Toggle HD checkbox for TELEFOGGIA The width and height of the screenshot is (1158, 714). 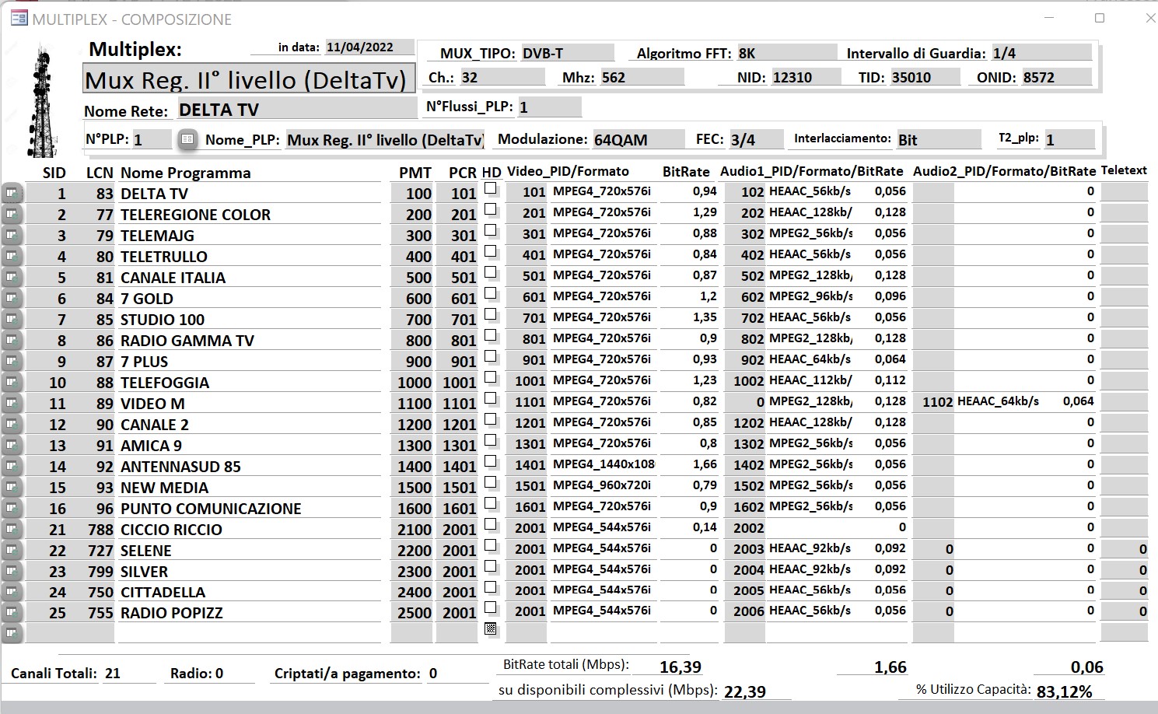coord(490,377)
